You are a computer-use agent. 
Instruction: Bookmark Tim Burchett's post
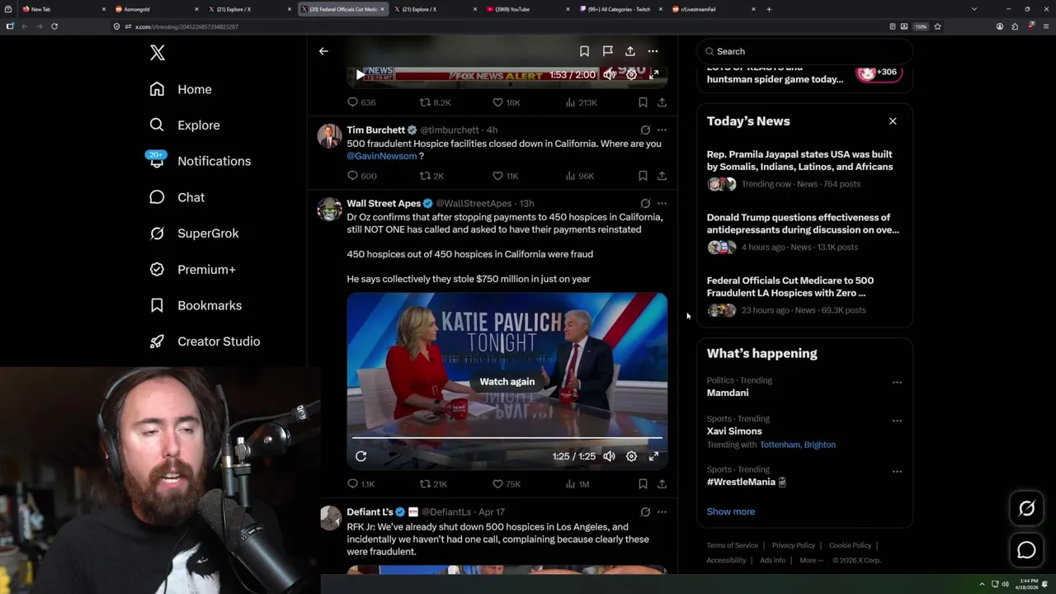click(643, 176)
